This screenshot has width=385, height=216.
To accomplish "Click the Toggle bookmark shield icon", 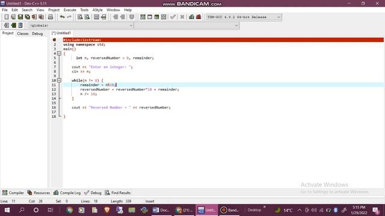I will pyautogui.click(x=132, y=17).
